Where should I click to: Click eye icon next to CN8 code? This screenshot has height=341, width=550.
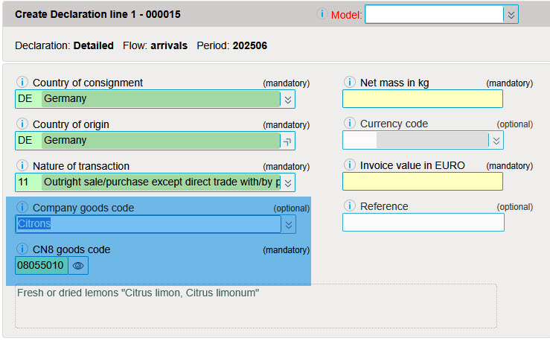(78, 265)
